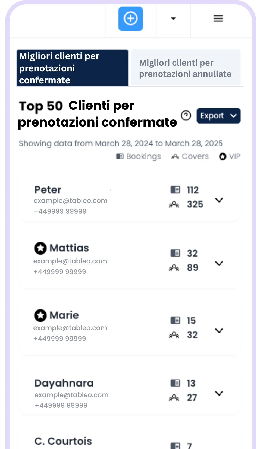Click the Covers legend icon
The image size is (260, 449).
click(x=175, y=156)
